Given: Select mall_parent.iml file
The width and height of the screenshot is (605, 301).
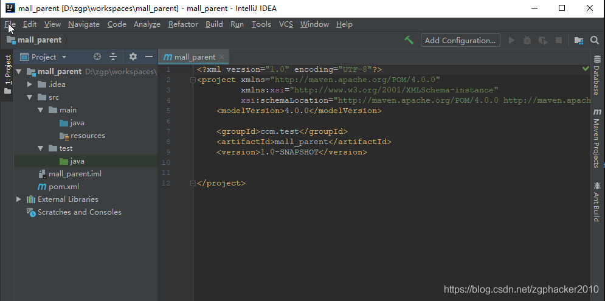Looking at the screenshot, I should [x=70, y=174].
